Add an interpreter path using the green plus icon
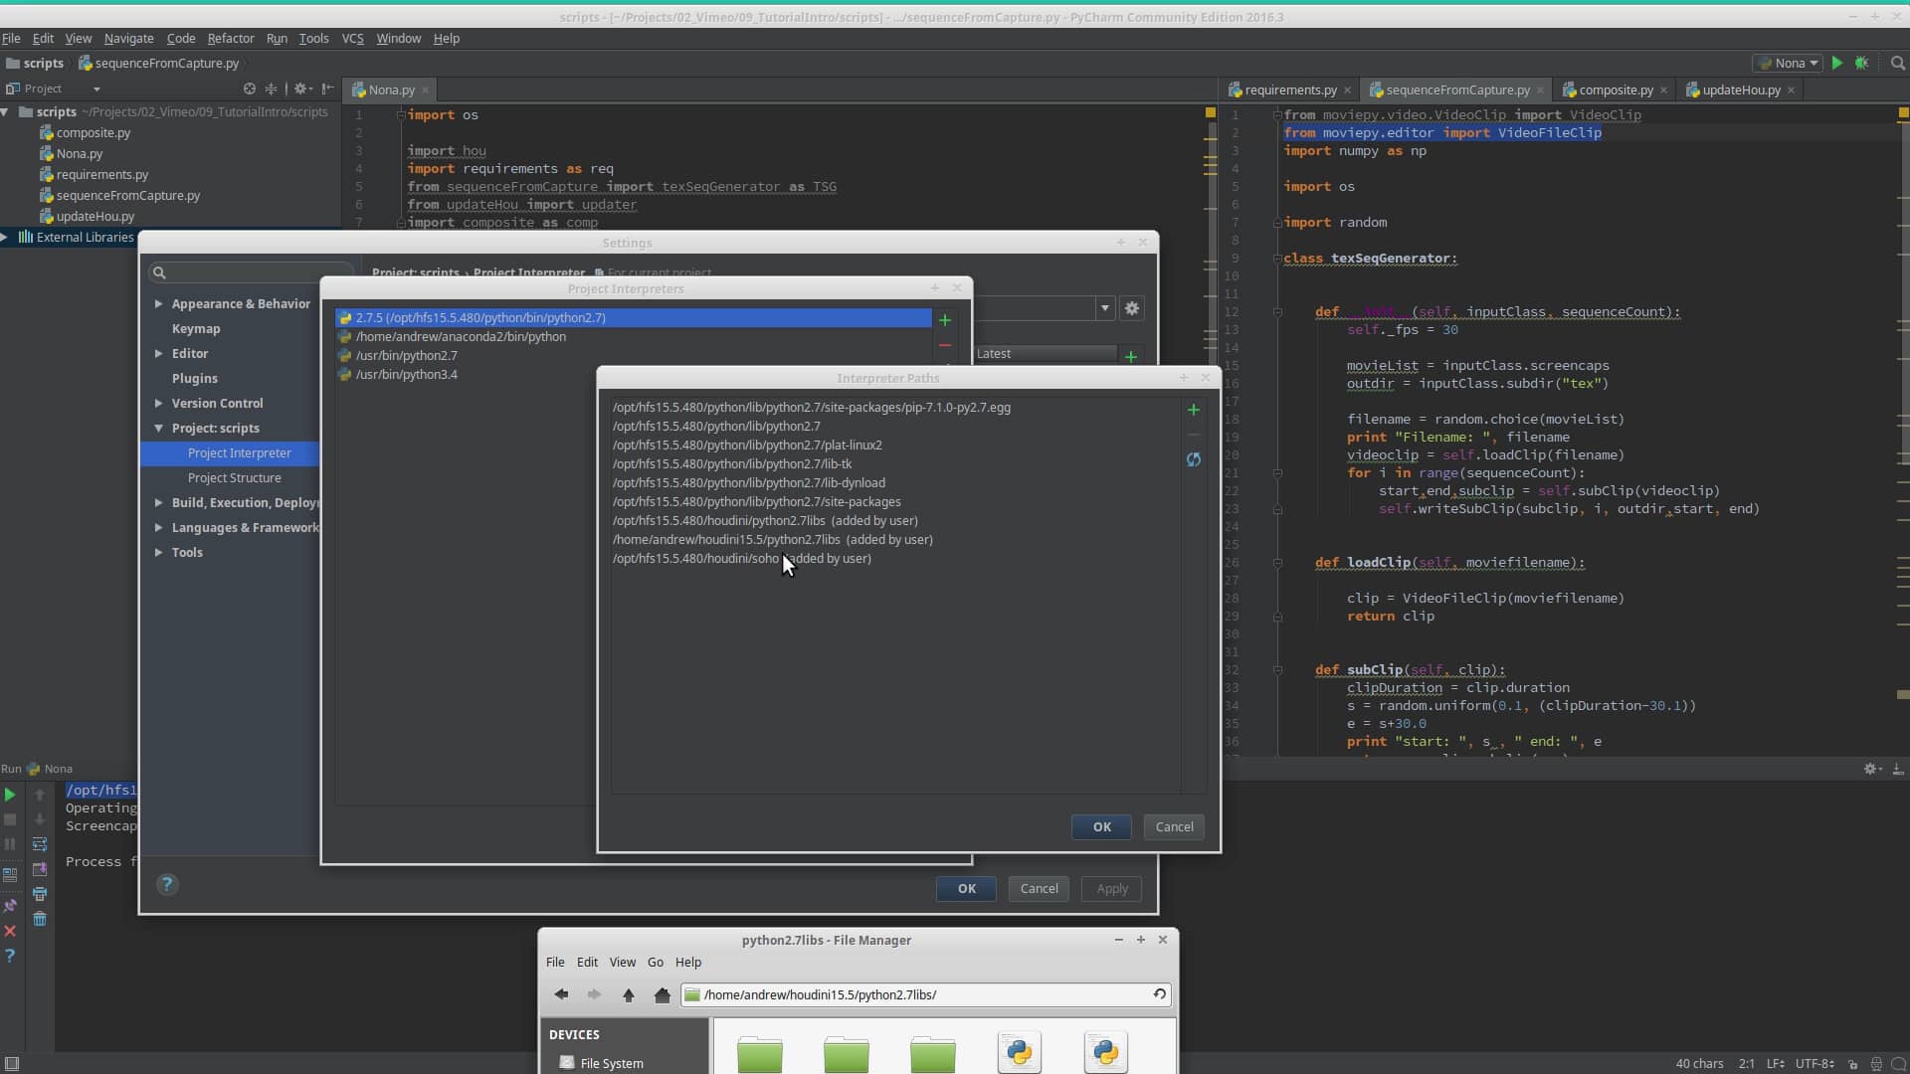This screenshot has height=1074, width=1910. [1193, 410]
